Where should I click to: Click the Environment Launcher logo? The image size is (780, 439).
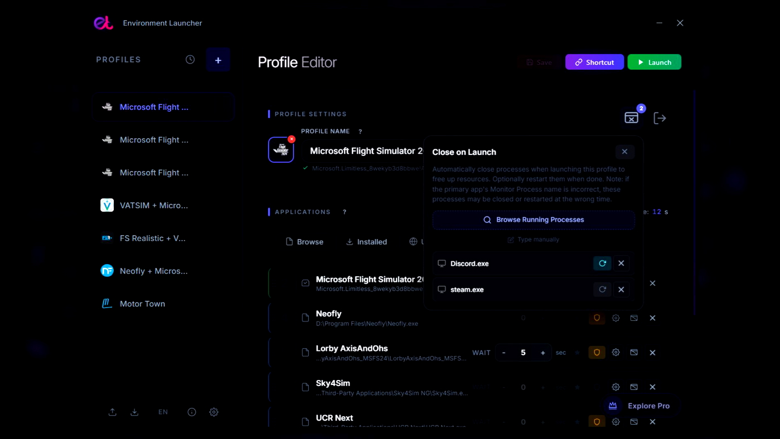103,23
